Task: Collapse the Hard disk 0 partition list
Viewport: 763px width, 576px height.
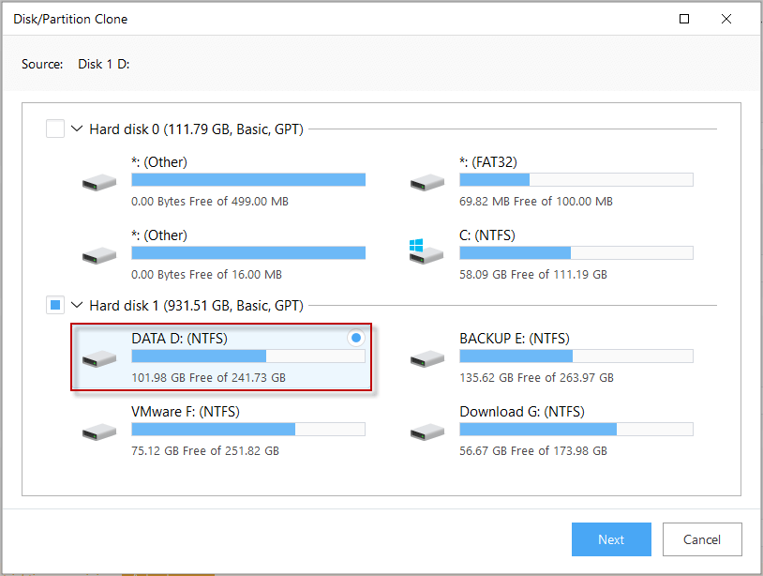Action: [x=77, y=129]
